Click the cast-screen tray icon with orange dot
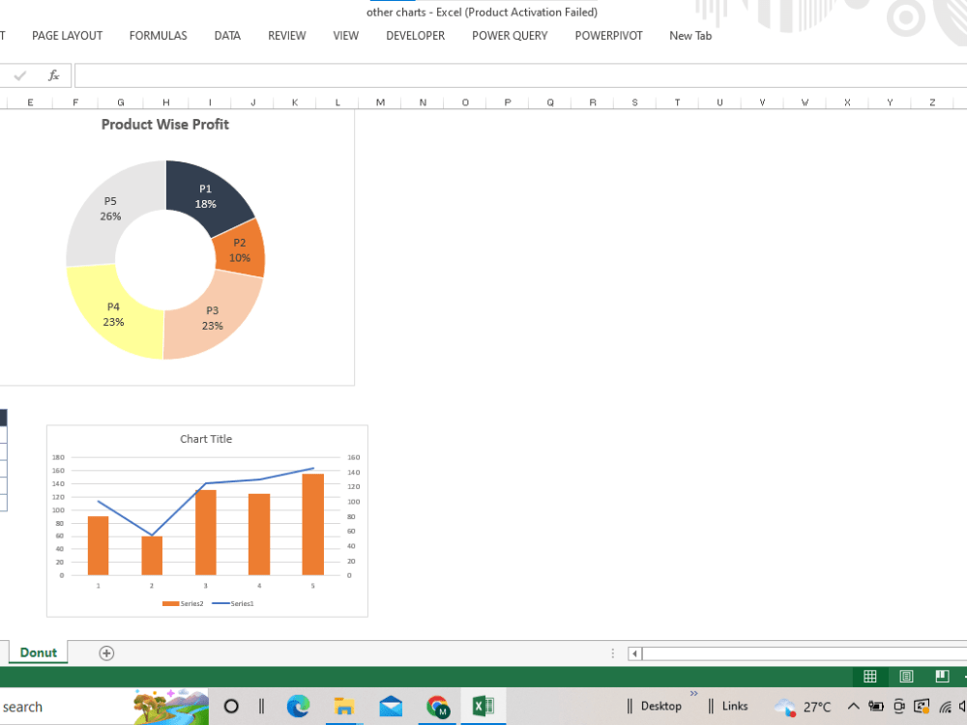 [x=922, y=707]
